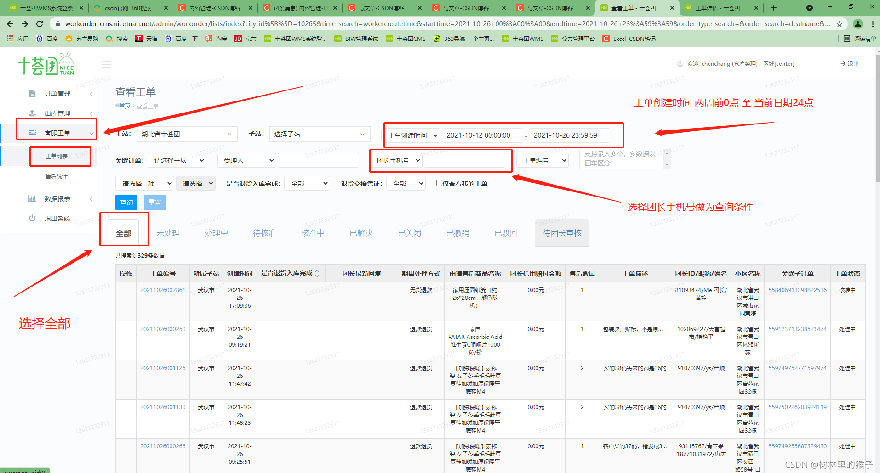Open the 苏宁易购 bookmark

click(82, 39)
